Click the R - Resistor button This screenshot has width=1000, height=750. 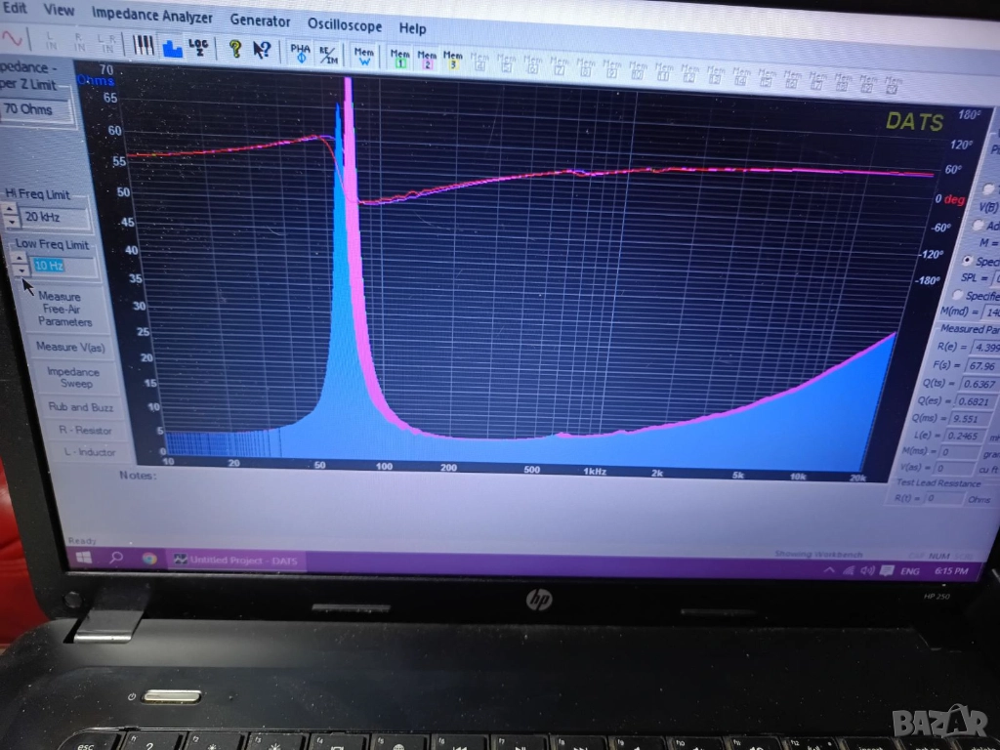pos(86,431)
